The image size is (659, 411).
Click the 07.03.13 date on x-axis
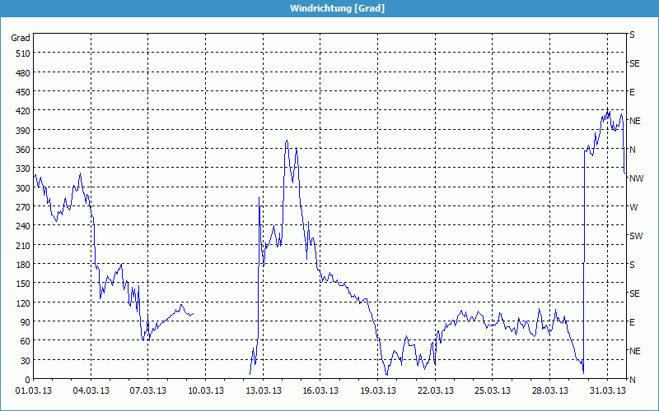pos(148,390)
